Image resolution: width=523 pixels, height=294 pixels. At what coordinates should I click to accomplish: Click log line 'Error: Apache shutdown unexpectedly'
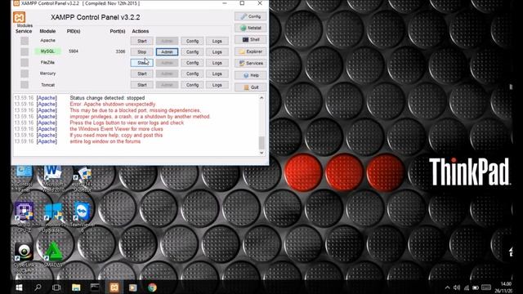(113, 104)
